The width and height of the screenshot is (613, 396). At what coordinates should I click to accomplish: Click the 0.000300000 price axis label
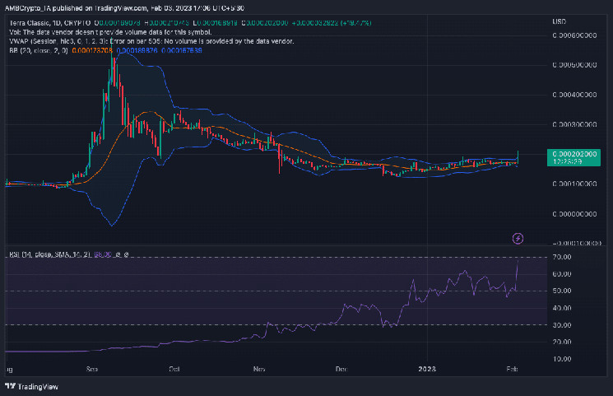click(x=574, y=124)
